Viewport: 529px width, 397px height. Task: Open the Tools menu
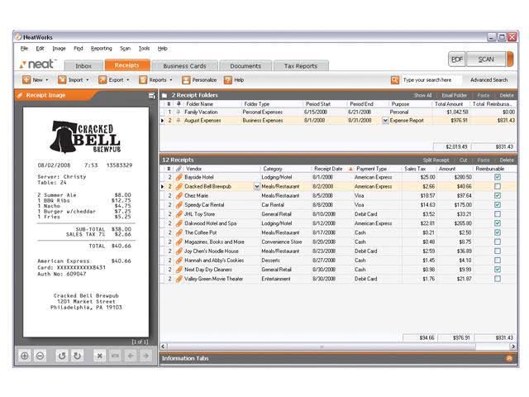point(144,49)
